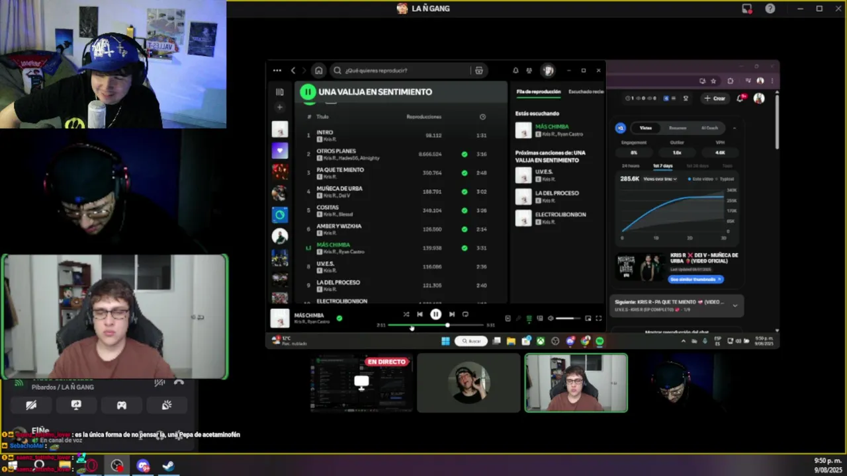Open the blue circle playlist in sidebar
Screen dimensions: 847x476
point(279,214)
